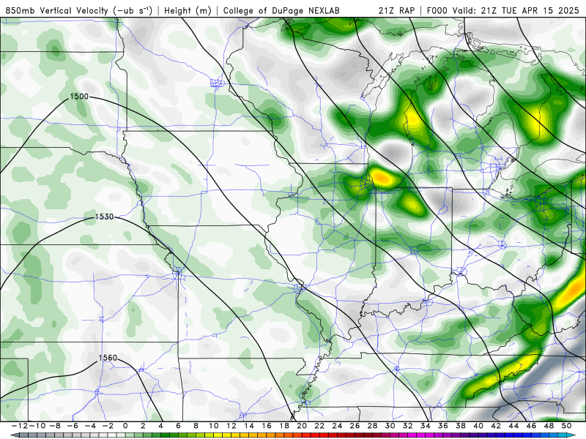Click the 1500 height contour label
The image size is (586, 439).
pos(79,97)
